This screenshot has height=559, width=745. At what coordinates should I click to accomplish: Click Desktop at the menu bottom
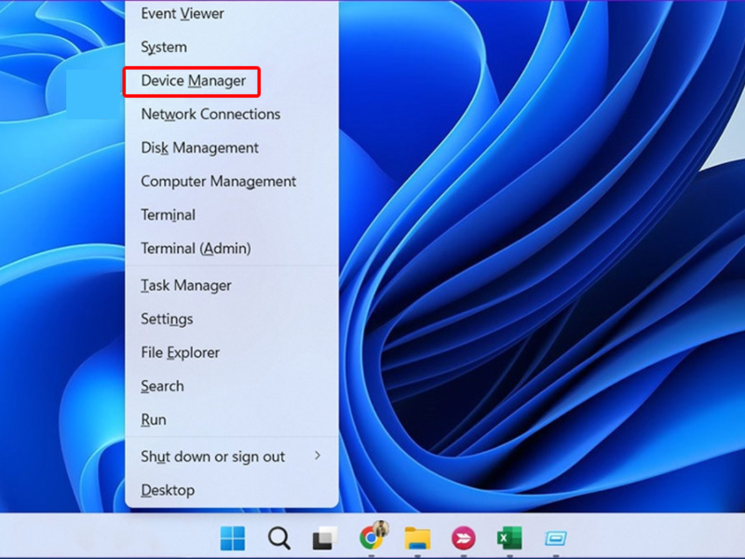tap(168, 490)
